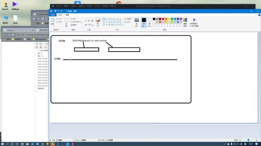
Task: Select the Color picker eyedropper tool
Action: (x=89, y=25)
